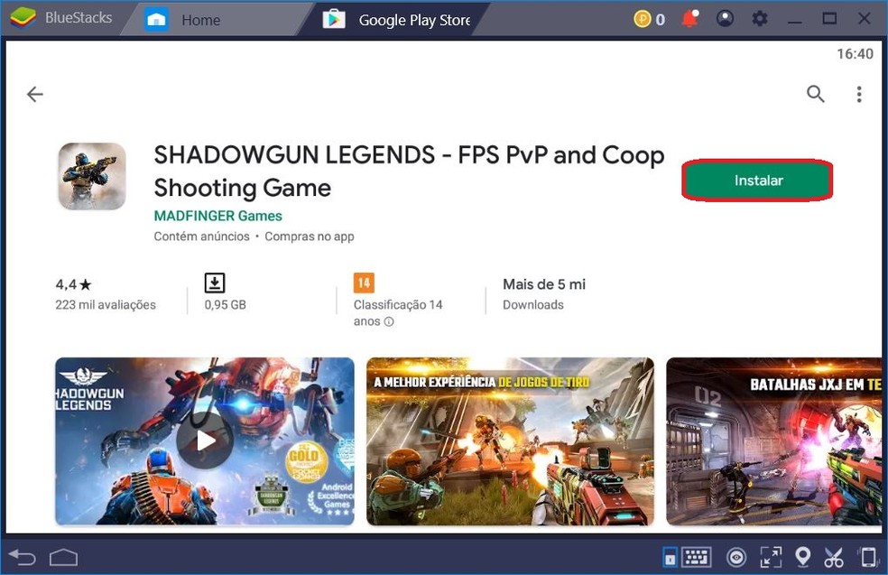
Task: Open the fullscreen toggle icon
Action: pyautogui.click(x=771, y=557)
